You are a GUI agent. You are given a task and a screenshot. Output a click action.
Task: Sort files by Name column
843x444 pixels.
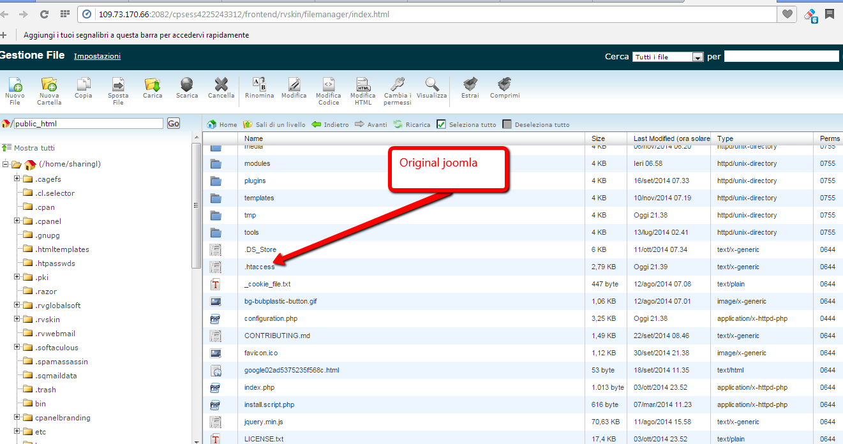tap(253, 138)
